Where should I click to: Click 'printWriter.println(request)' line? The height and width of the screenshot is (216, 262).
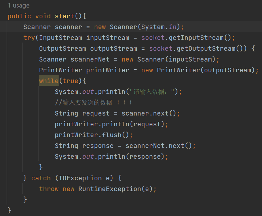111,124
